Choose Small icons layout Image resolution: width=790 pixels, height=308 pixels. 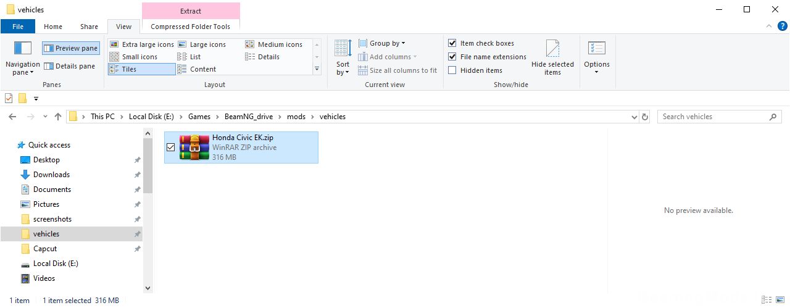pyautogui.click(x=133, y=57)
